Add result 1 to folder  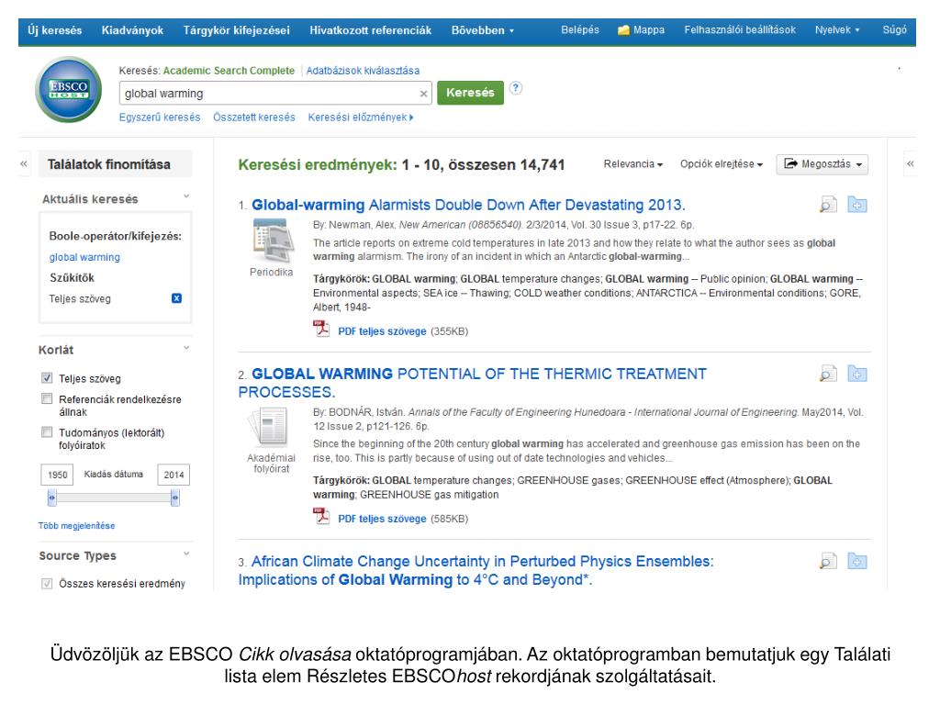(x=857, y=205)
